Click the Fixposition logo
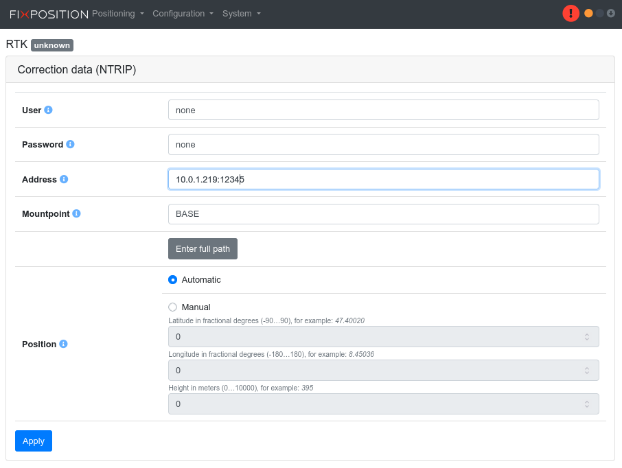 [49, 14]
